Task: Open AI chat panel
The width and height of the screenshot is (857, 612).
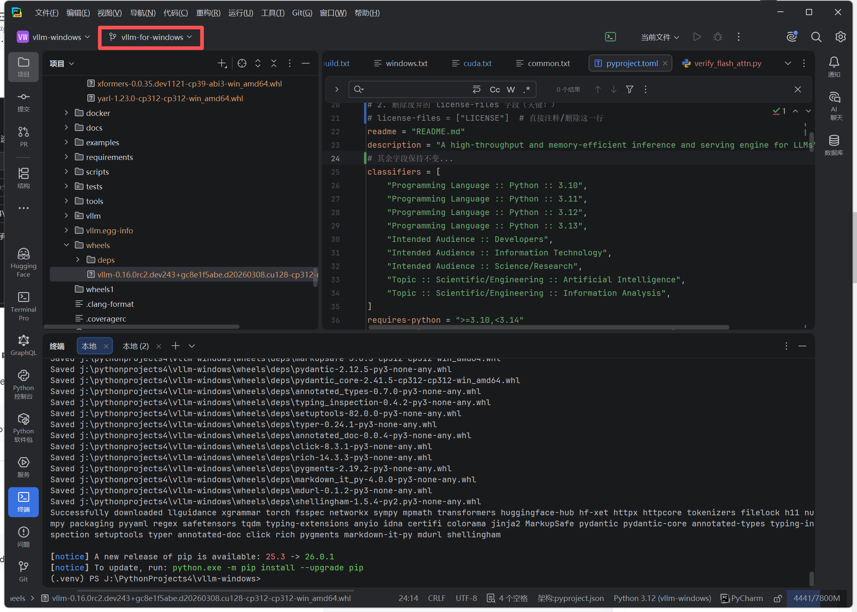Action: pyautogui.click(x=834, y=105)
